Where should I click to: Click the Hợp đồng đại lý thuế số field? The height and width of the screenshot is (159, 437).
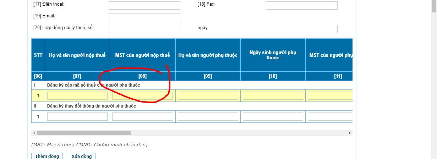[x=144, y=29]
